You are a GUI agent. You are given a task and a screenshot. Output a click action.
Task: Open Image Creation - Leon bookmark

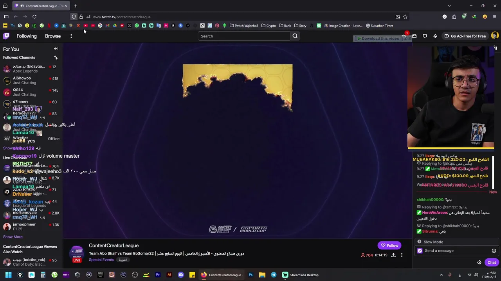tap(343, 26)
